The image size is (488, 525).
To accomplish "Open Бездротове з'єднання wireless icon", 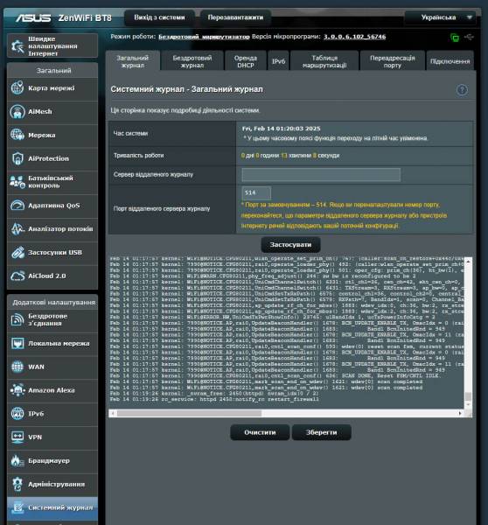I will click(x=17, y=319).
